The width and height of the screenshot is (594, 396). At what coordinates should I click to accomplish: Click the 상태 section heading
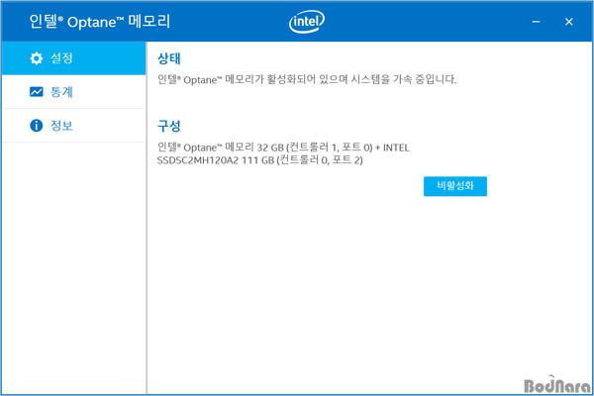[169, 58]
